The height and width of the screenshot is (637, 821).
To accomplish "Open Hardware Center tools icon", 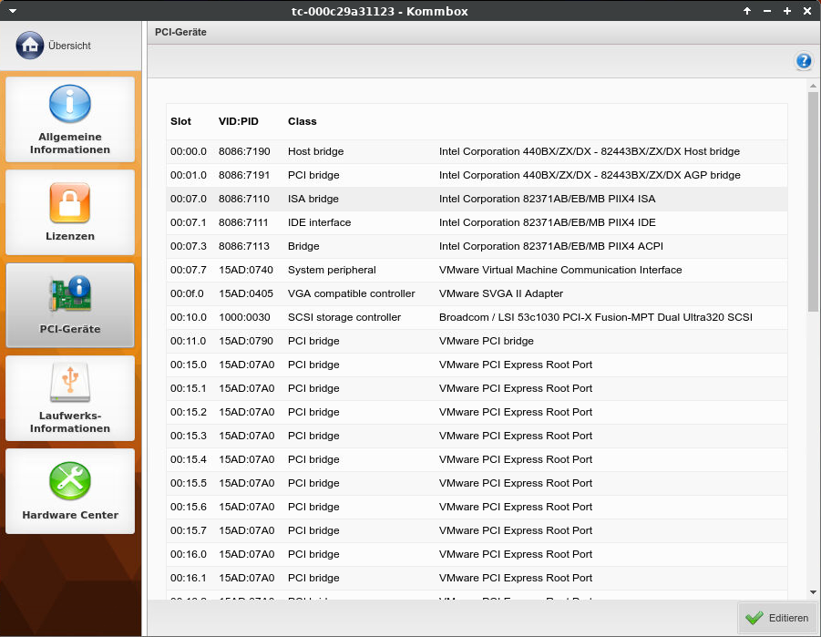I will pos(70,481).
